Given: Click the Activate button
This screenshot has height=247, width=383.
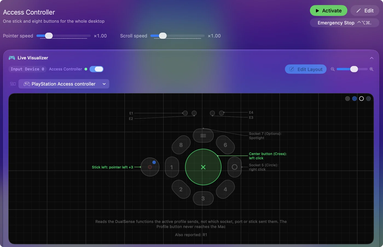Looking at the screenshot, I should (x=329, y=11).
